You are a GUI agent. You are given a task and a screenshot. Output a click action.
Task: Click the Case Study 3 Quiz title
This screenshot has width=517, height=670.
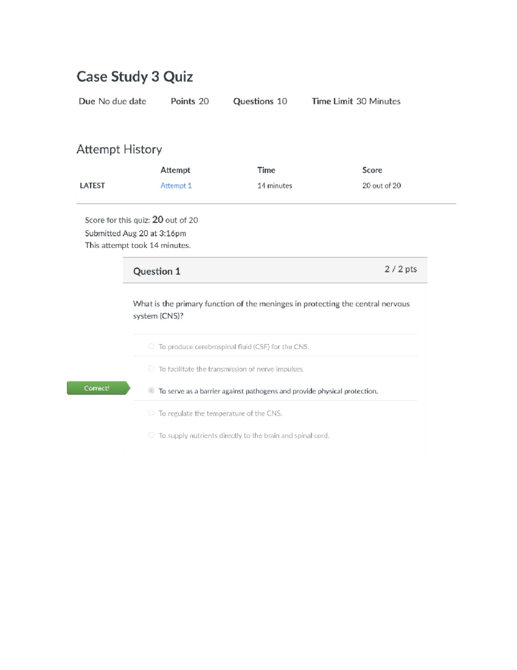pos(134,77)
